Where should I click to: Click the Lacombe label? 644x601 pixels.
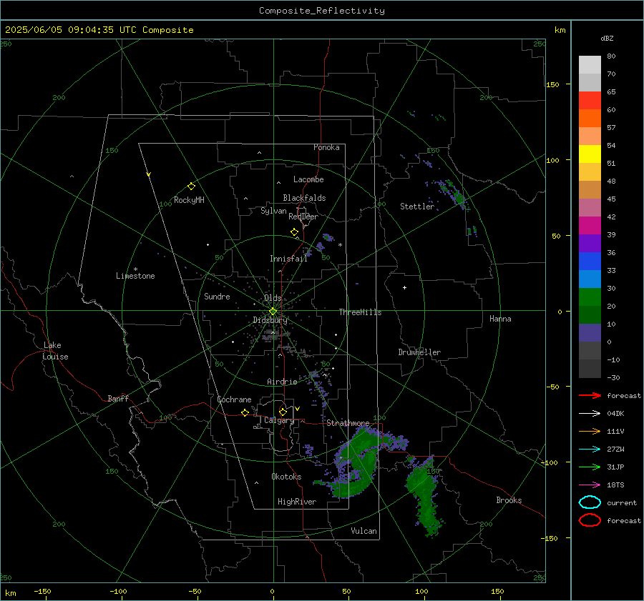308,179
